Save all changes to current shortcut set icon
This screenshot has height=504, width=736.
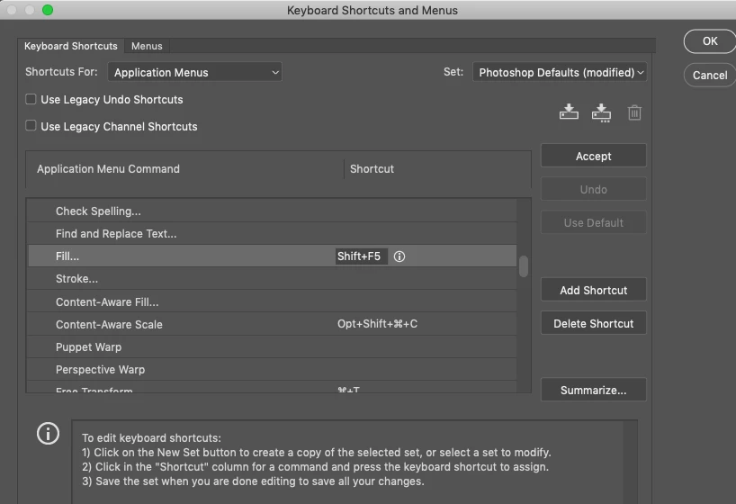pyautogui.click(x=569, y=112)
